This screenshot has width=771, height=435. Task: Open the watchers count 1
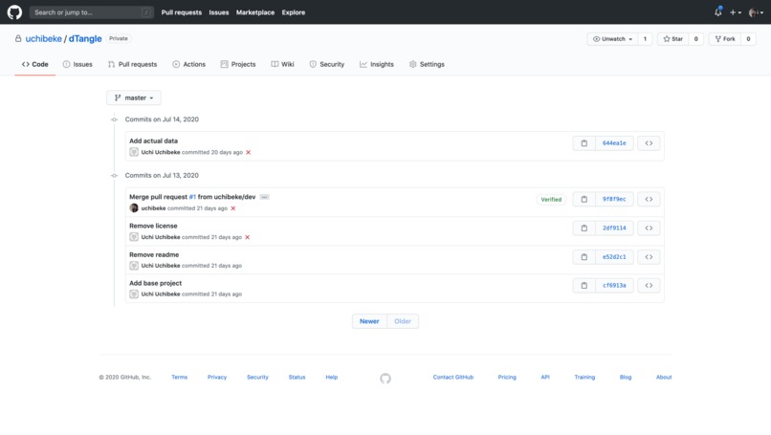(x=645, y=39)
